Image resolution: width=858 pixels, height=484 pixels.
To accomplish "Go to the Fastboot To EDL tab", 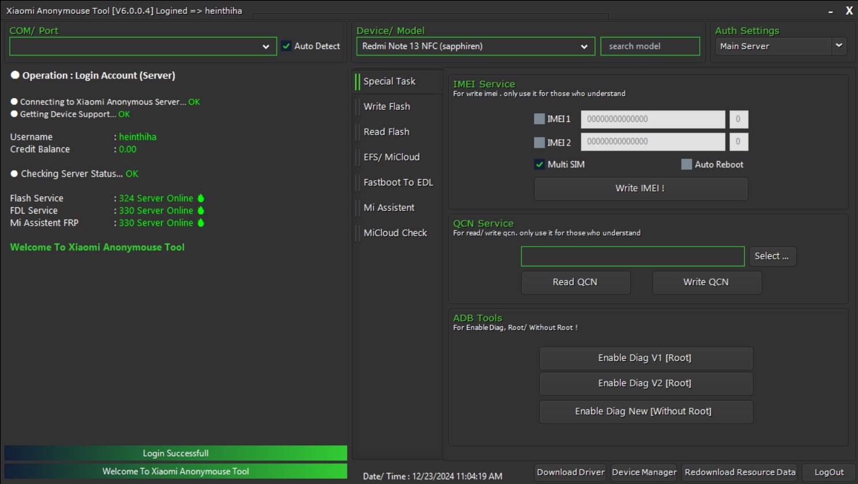I will point(398,183).
